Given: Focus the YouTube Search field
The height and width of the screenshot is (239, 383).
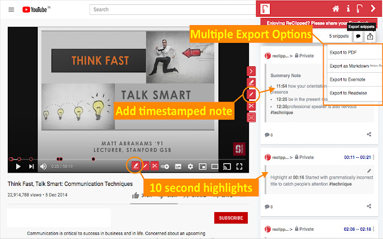Looking at the screenshot, I should 172,10.
